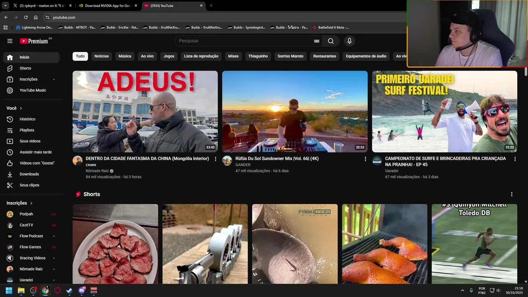
Task: Go to Início in sidebar
Action: 31,57
